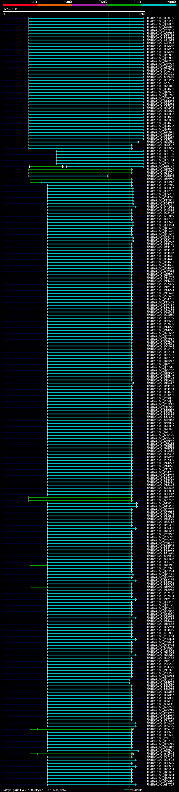Select hit UniRef100_O64450
The image size is (179, 792).
point(161,244)
